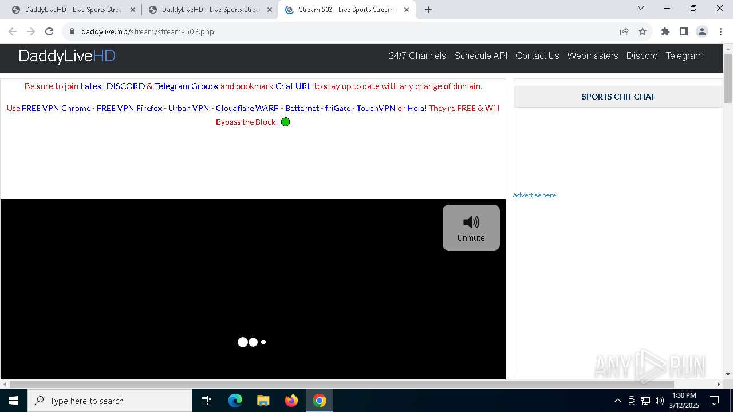Launch Microsoft Edge from the taskbar

point(235,401)
